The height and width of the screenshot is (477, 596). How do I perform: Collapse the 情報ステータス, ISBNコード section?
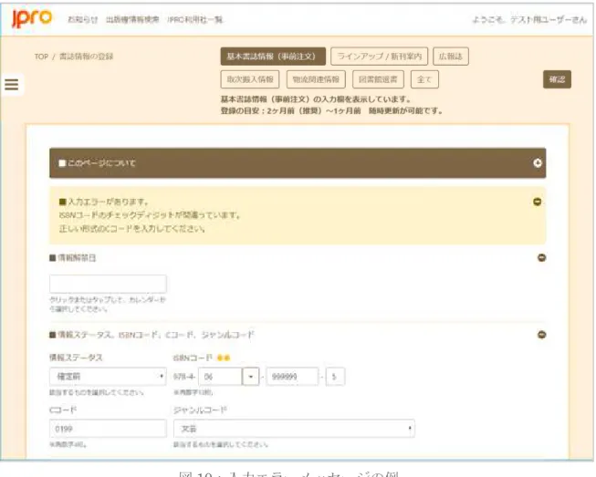click(541, 335)
